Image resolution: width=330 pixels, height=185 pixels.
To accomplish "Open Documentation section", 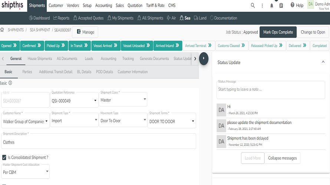I will pos(224,18).
